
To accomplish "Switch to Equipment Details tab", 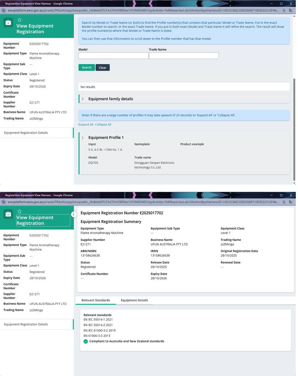I will [x=134, y=300].
